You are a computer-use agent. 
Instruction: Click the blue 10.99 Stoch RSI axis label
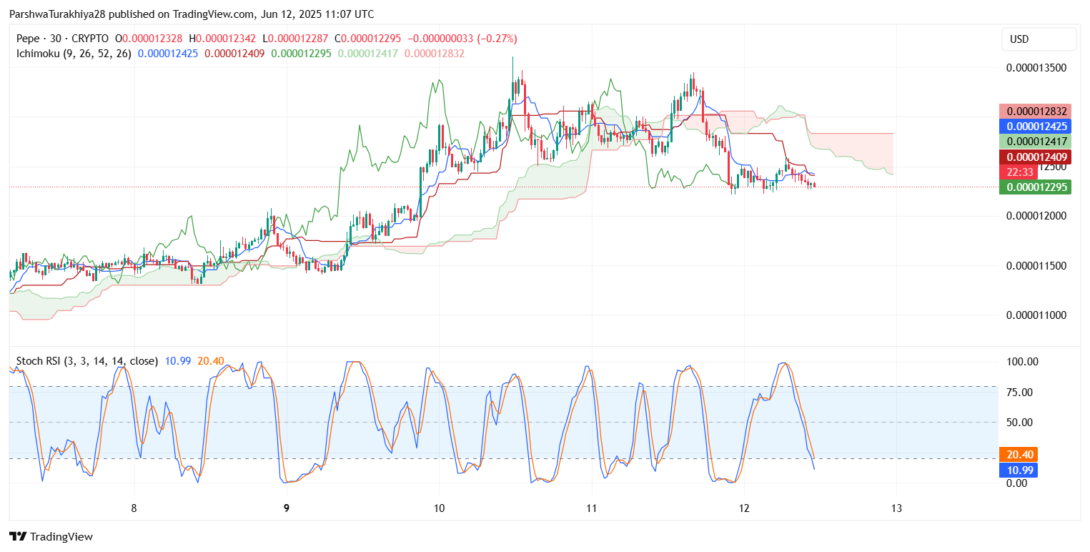click(1020, 470)
